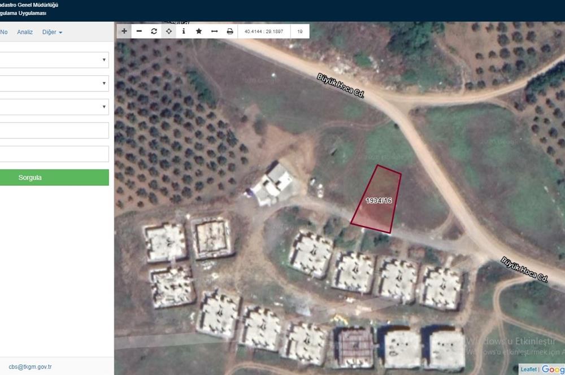The image size is (565, 375).
Task: Click the coordinates display 40.4144 : 29.1897
Action: click(x=264, y=32)
